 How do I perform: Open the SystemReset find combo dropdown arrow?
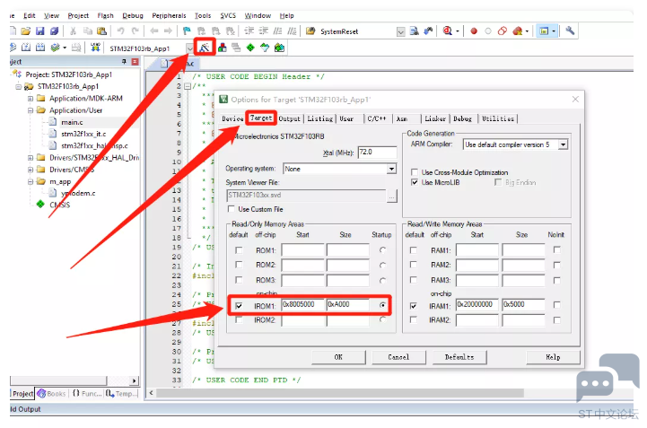tap(400, 31)
